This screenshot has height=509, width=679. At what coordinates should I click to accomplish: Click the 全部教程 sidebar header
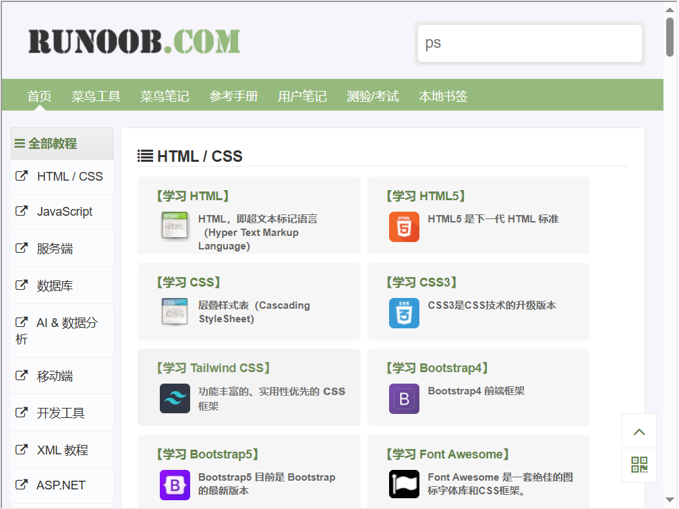pos(62,144)
